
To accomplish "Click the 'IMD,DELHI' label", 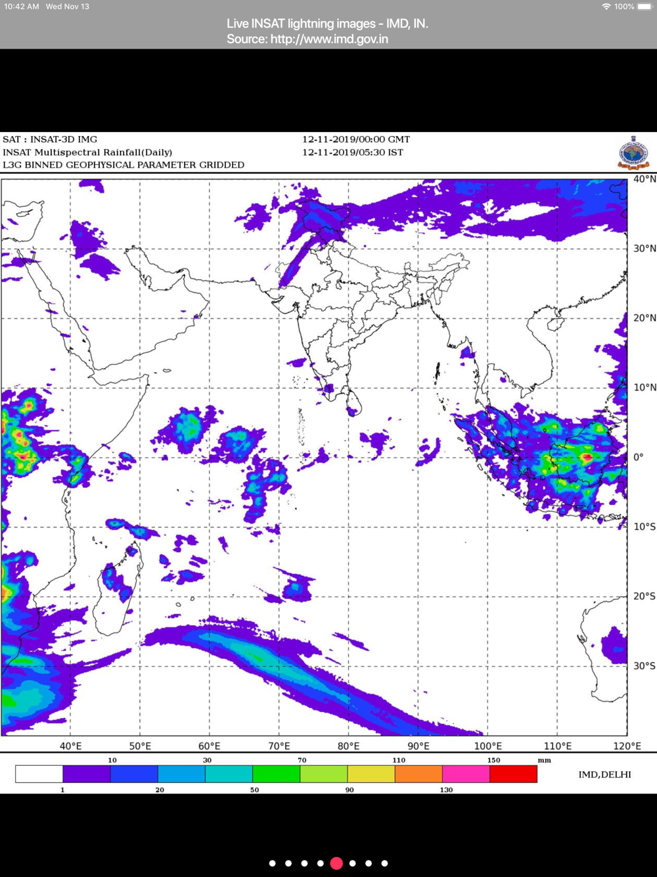I will (604, 774).
